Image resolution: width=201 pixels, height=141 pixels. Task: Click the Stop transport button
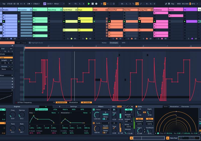(x=92, y=4)
